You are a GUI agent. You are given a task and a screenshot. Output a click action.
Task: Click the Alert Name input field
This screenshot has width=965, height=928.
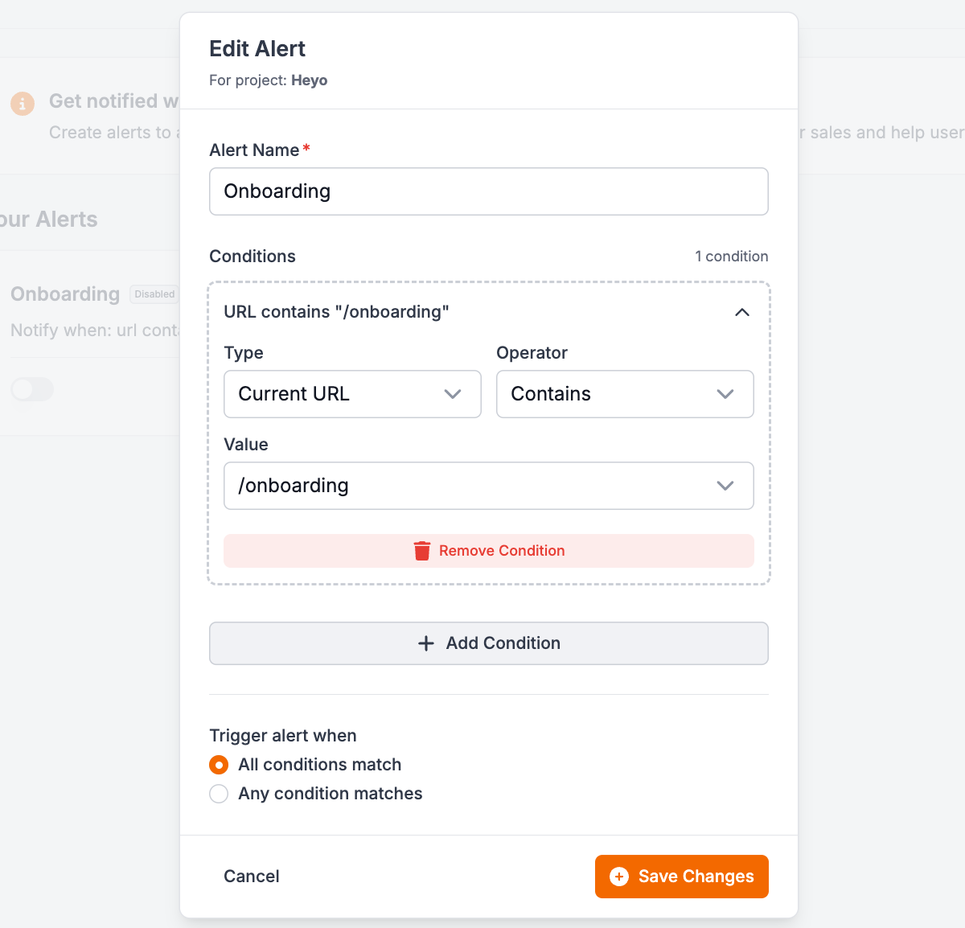(x=488, y=191)
